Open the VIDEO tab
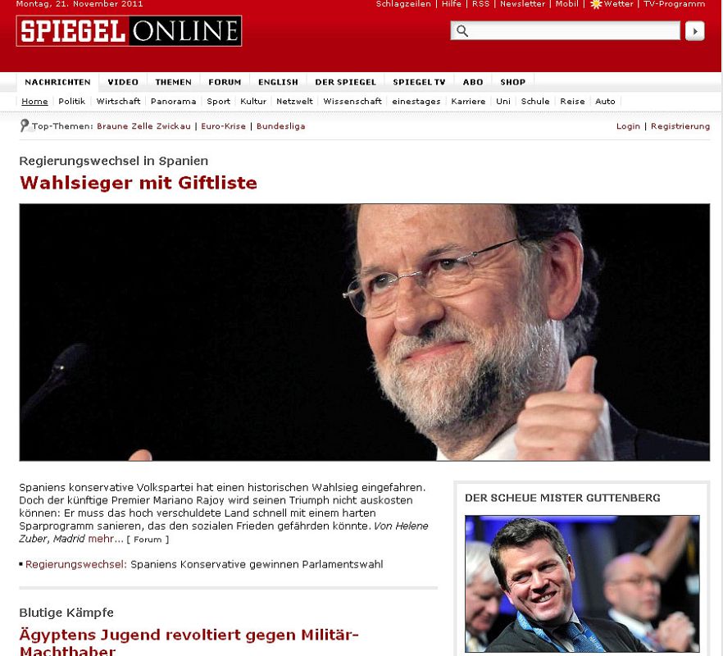723x656 pixels. (123, 82)
